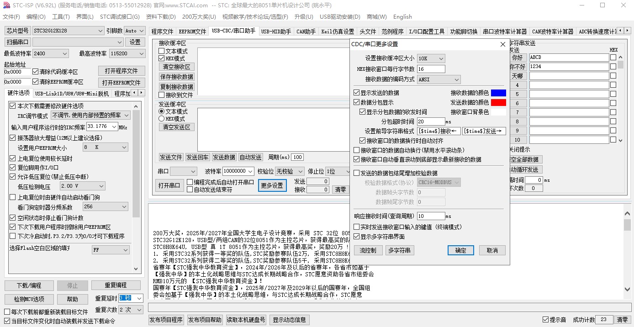634x327 pixels.
Task: Uncheck 显示发送的数据 checkbox
Action: (x=357, y=93)
